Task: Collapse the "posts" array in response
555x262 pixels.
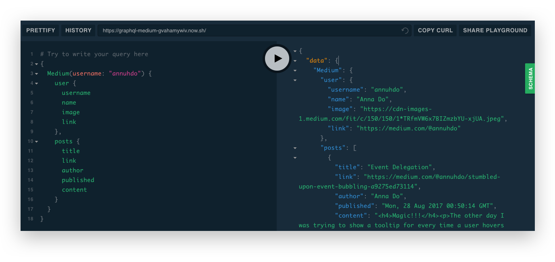Action: (295, 148)
